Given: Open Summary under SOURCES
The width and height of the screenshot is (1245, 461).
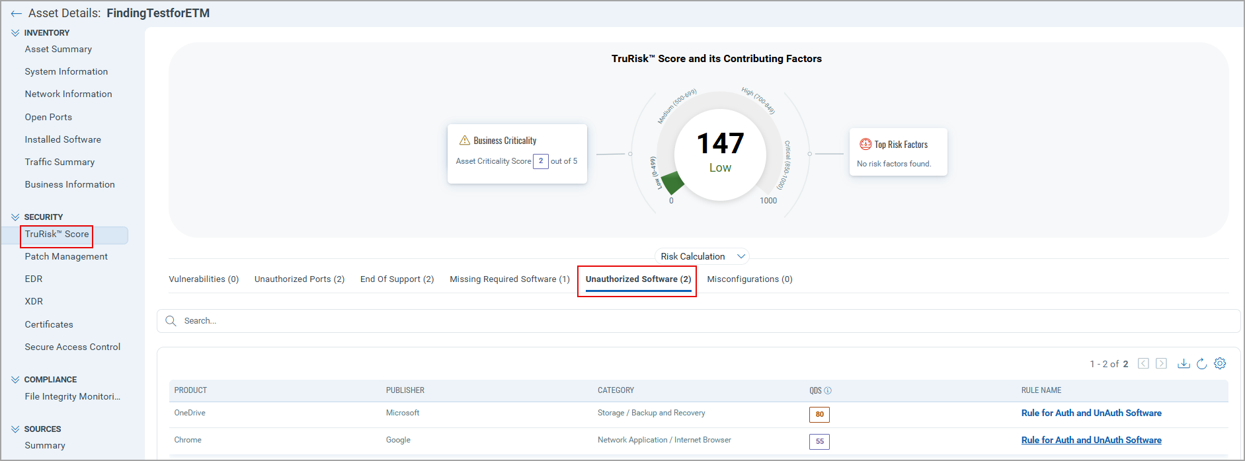Looking at the screenshot, I should click(45, 445).
